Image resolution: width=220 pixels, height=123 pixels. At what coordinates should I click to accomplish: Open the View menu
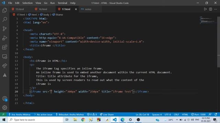coord(38,3)
